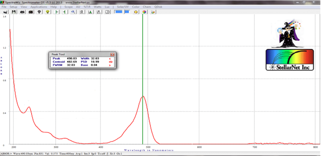Open the Applications menu
The height and width of the screenshot is (156, 321).
pyautogui.click(x=38, y=7)
